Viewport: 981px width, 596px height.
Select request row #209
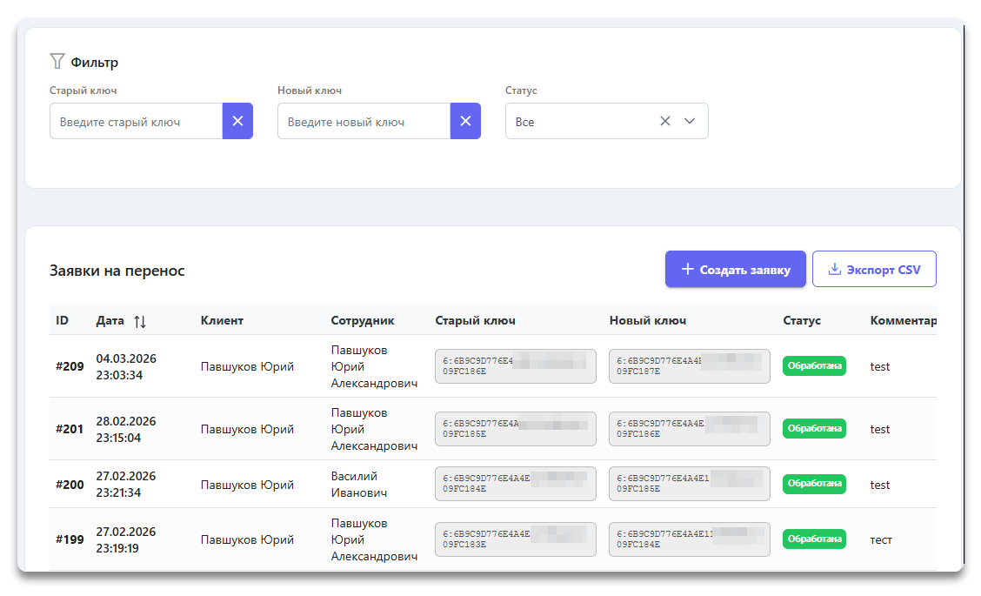[x=70, y=366]
